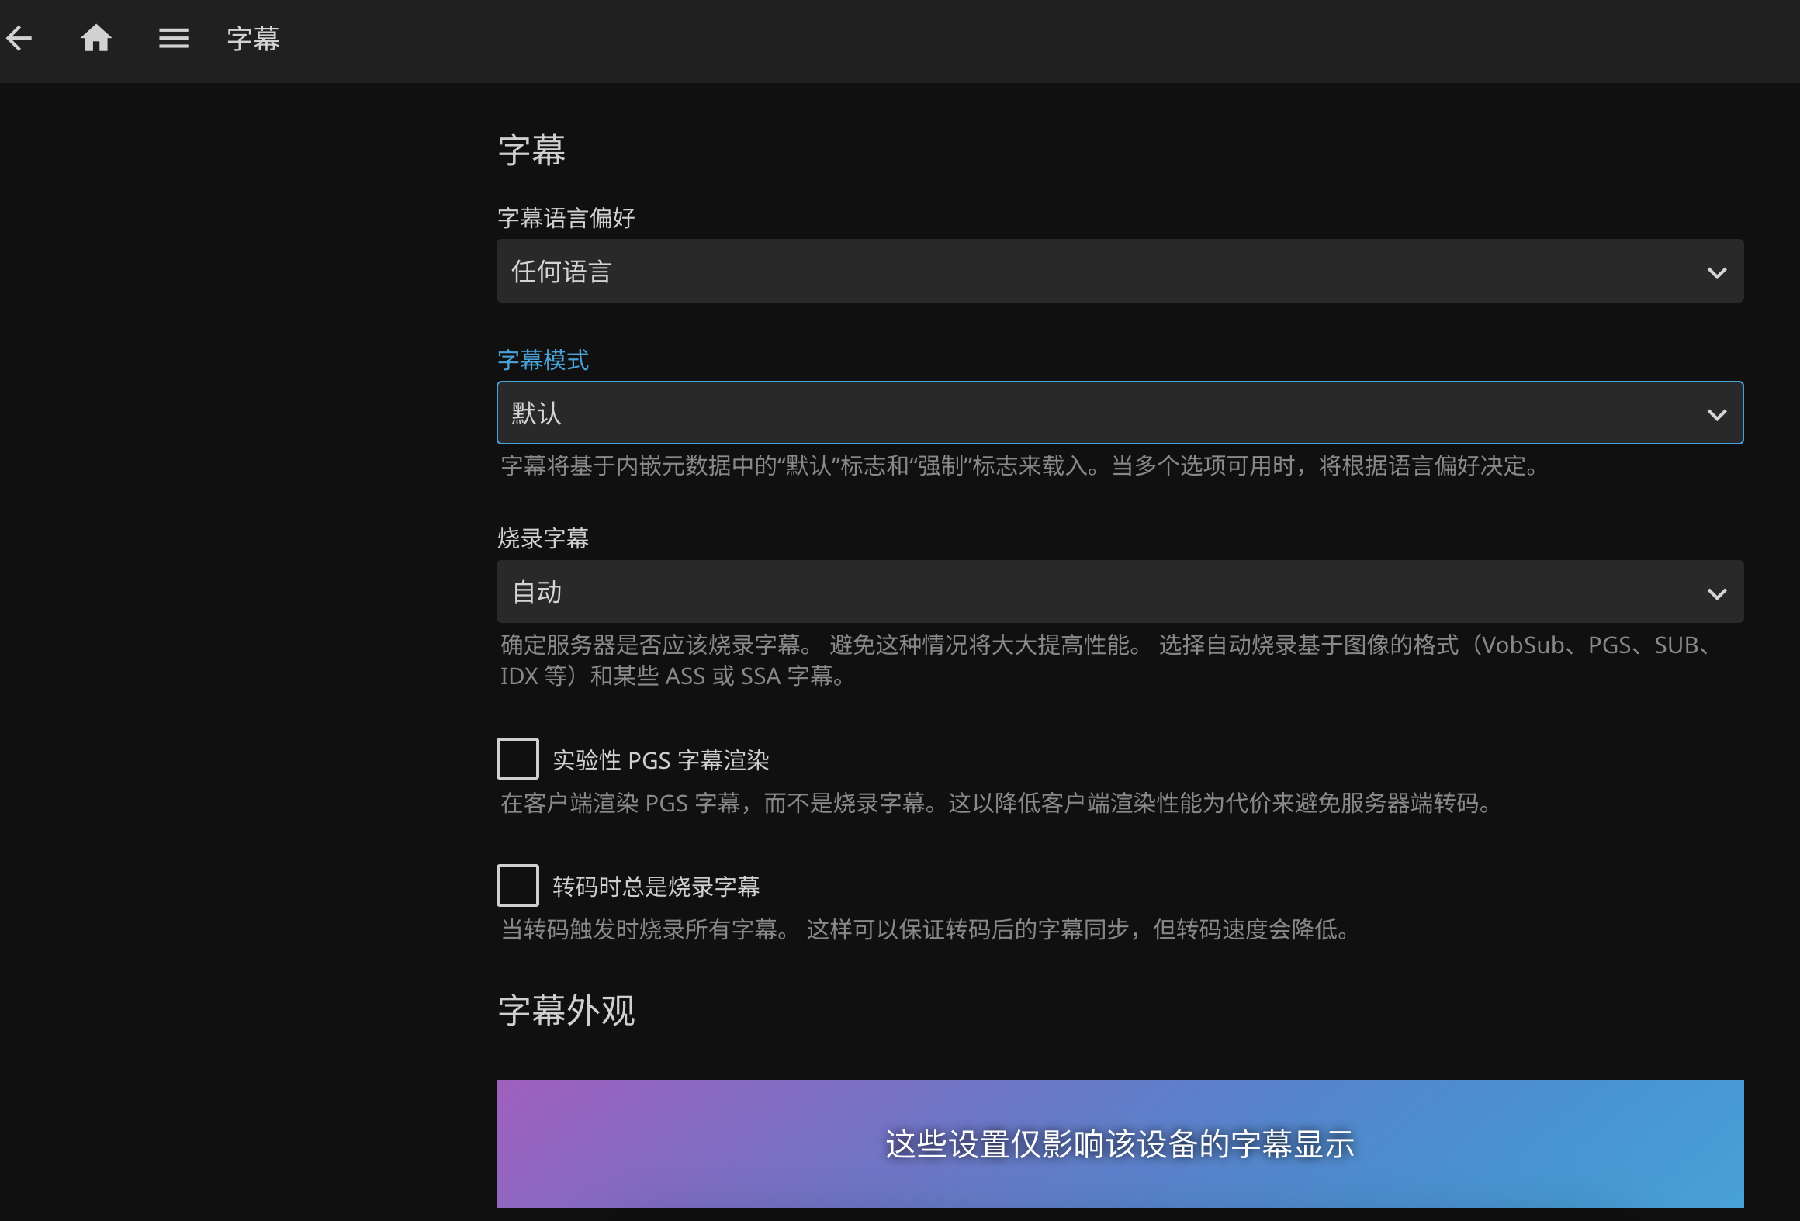
Task: Go back using the back arrow
Action: tap(19, 38)
